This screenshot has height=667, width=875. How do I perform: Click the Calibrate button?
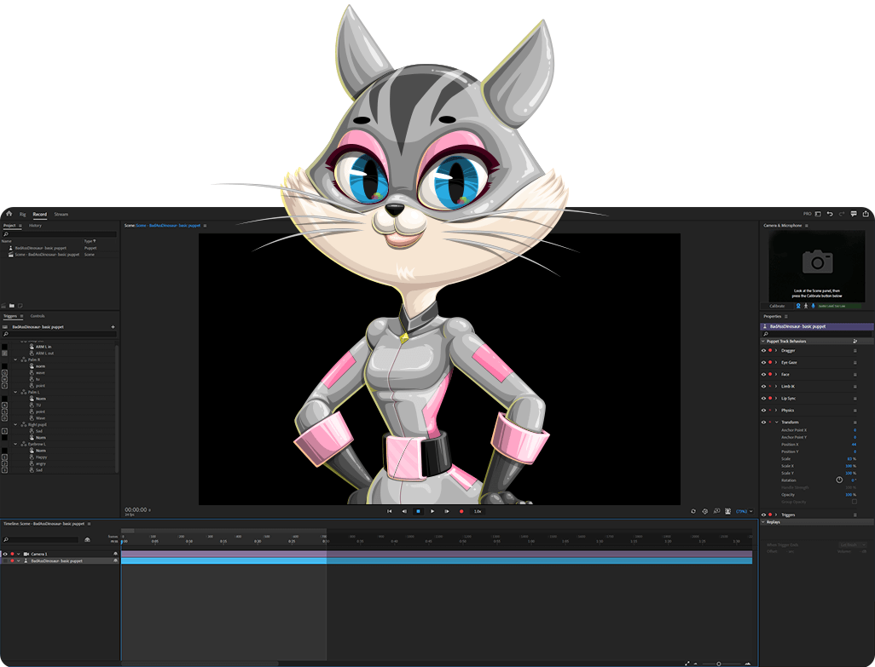777,306
